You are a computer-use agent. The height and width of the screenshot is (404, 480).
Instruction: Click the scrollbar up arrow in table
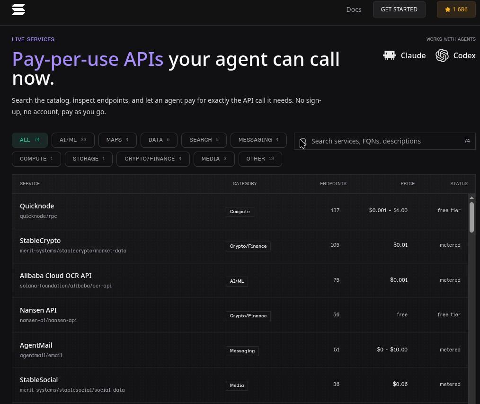pyautogui.click(x=472, y=198)
